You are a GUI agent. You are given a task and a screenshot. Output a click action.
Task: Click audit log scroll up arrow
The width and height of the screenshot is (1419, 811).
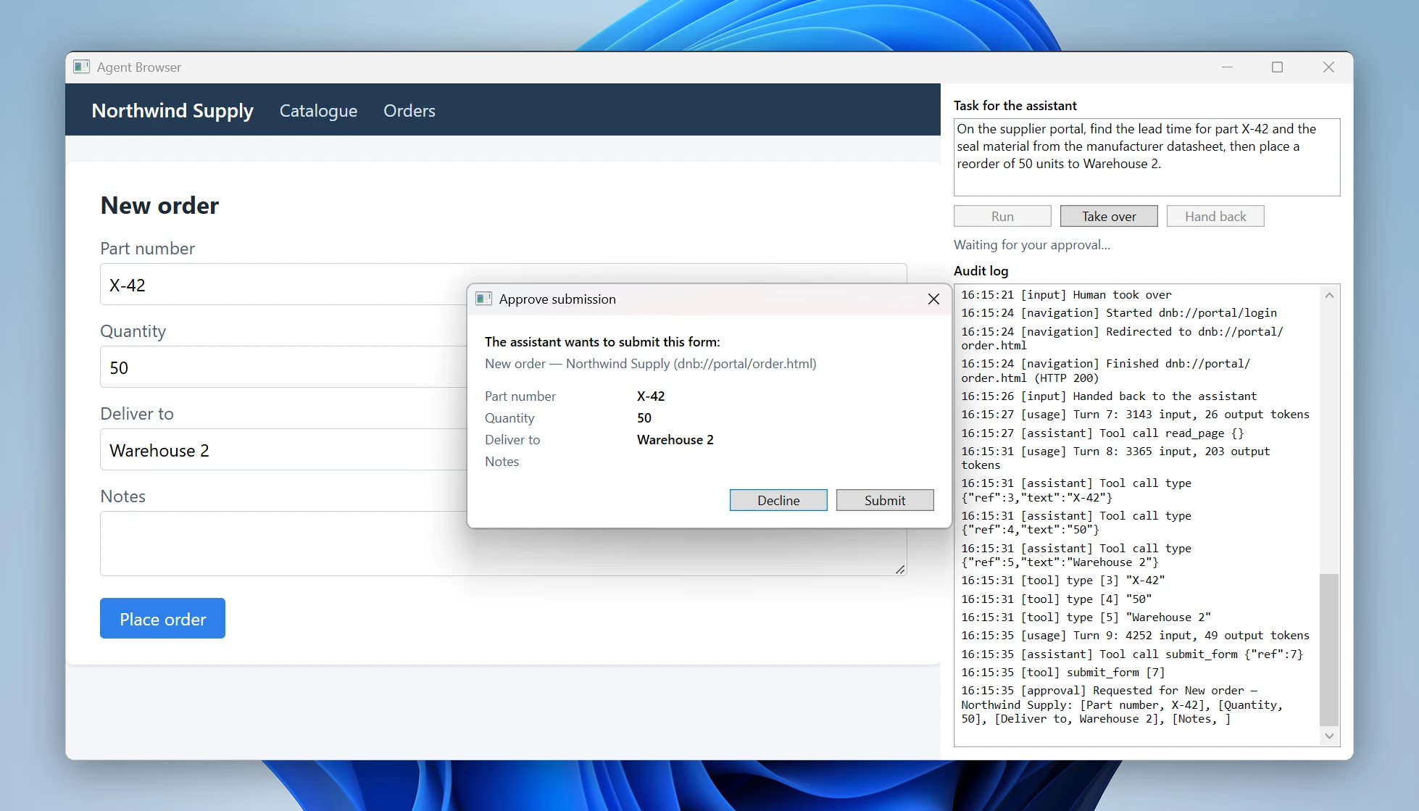(1329, 295)
